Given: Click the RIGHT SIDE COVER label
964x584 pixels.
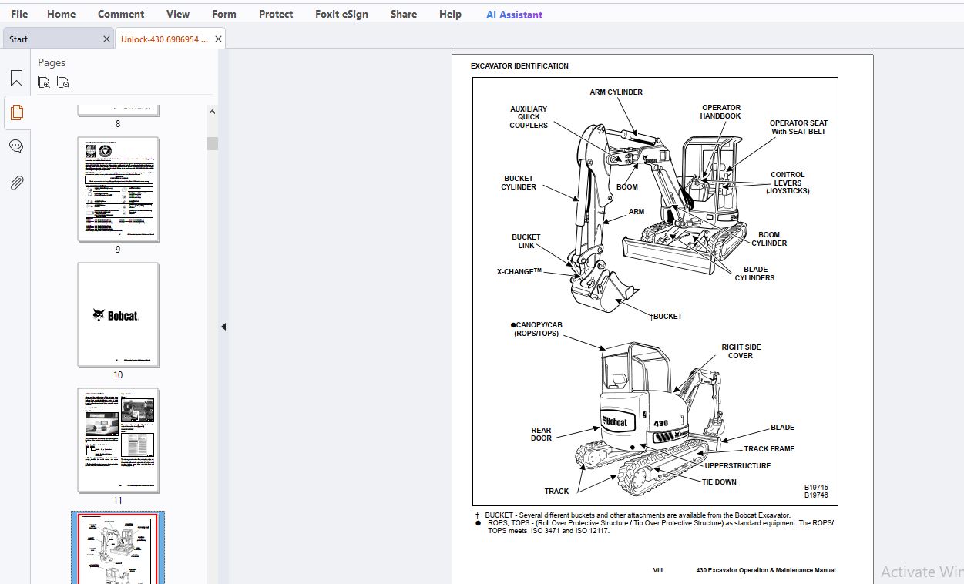Looking at the screenshot, I should (741, 351).
